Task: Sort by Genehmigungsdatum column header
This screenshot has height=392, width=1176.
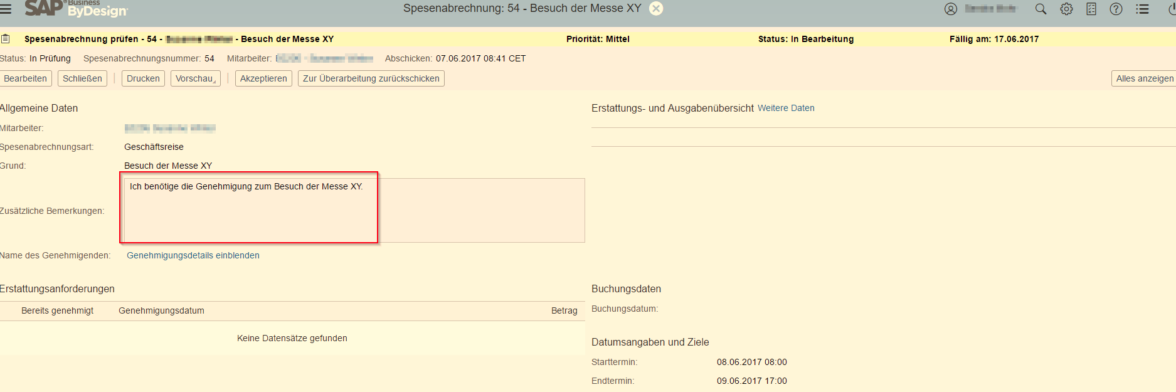Action: tap(161, 310)
